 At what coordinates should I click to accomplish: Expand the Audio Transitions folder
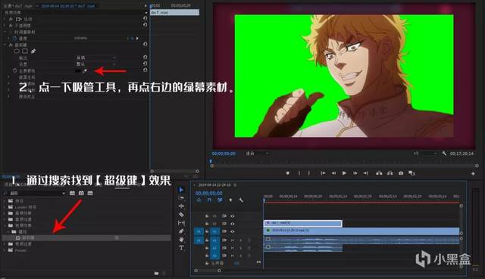tap(5, 219)
